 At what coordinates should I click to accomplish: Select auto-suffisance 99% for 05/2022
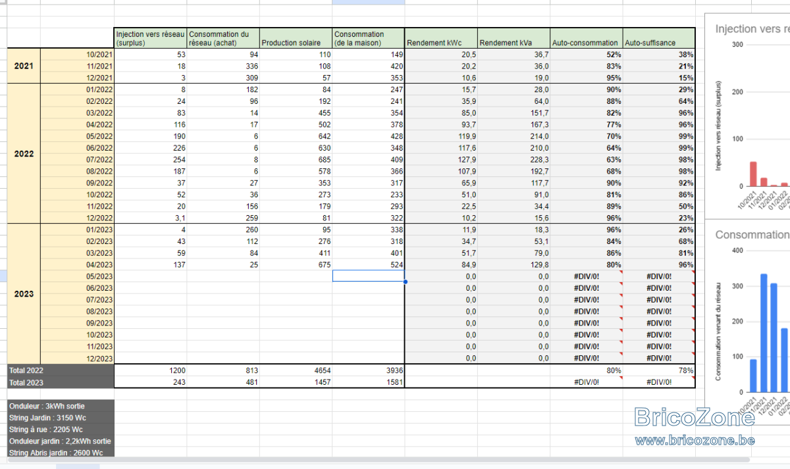(x=659, y=136)
